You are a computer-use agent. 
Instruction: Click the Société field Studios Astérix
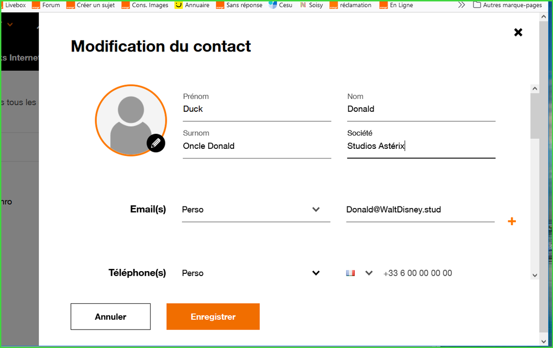coord(421,146)
